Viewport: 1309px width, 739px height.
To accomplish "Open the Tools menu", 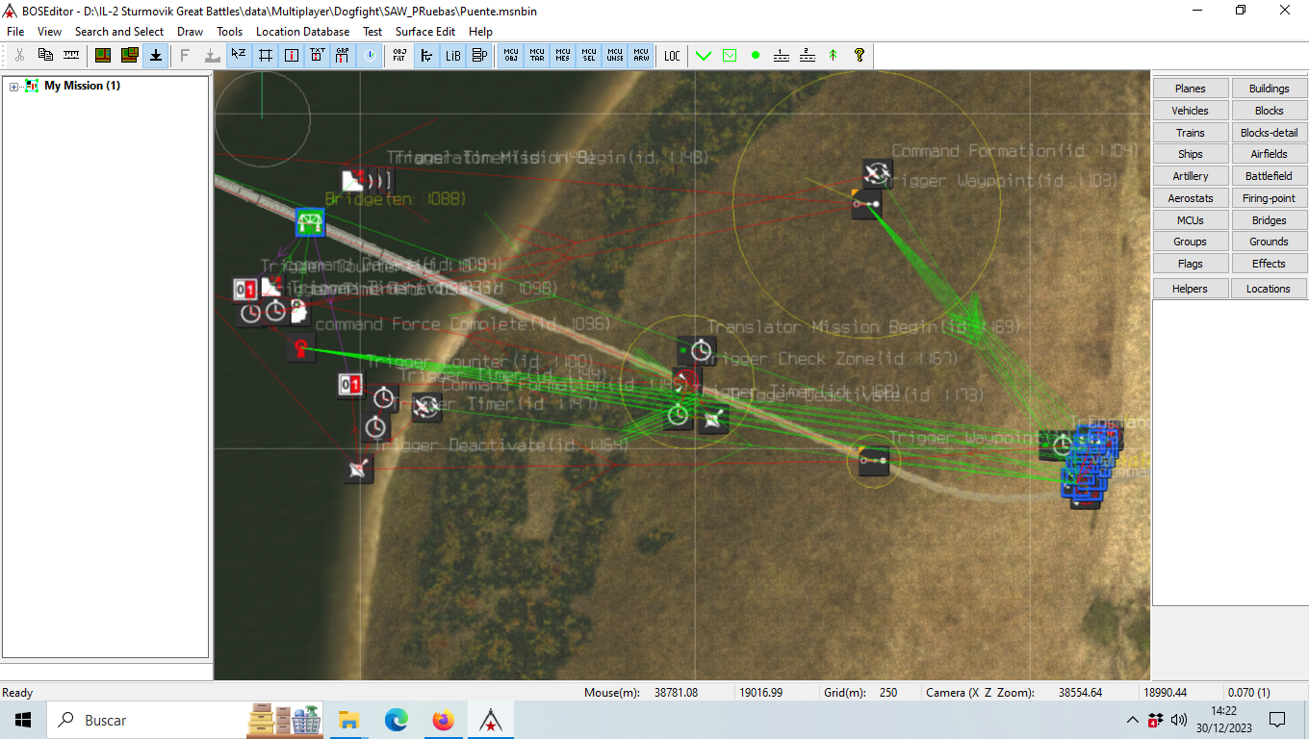I will tap(230, 32).
